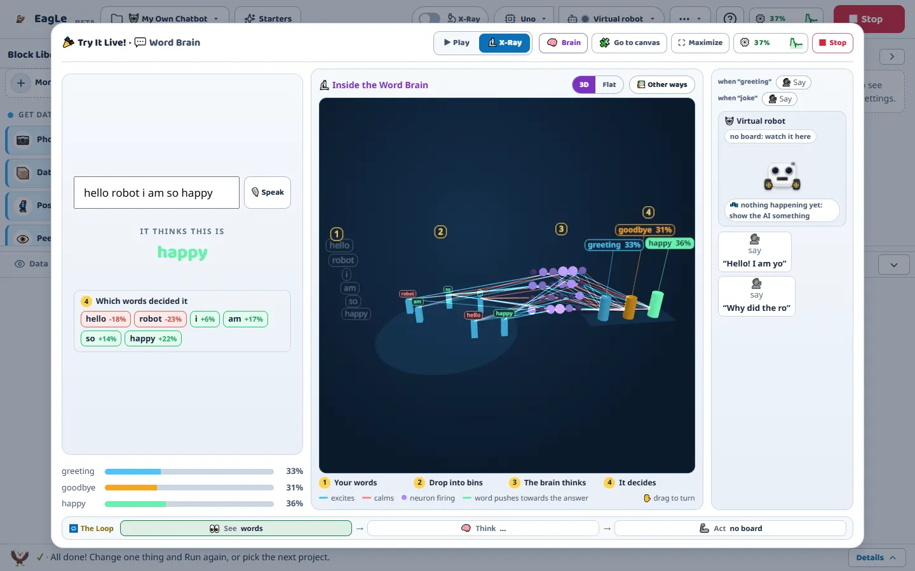Open My Own Chatbot dropdown in background toolbar

click(165, 18)
